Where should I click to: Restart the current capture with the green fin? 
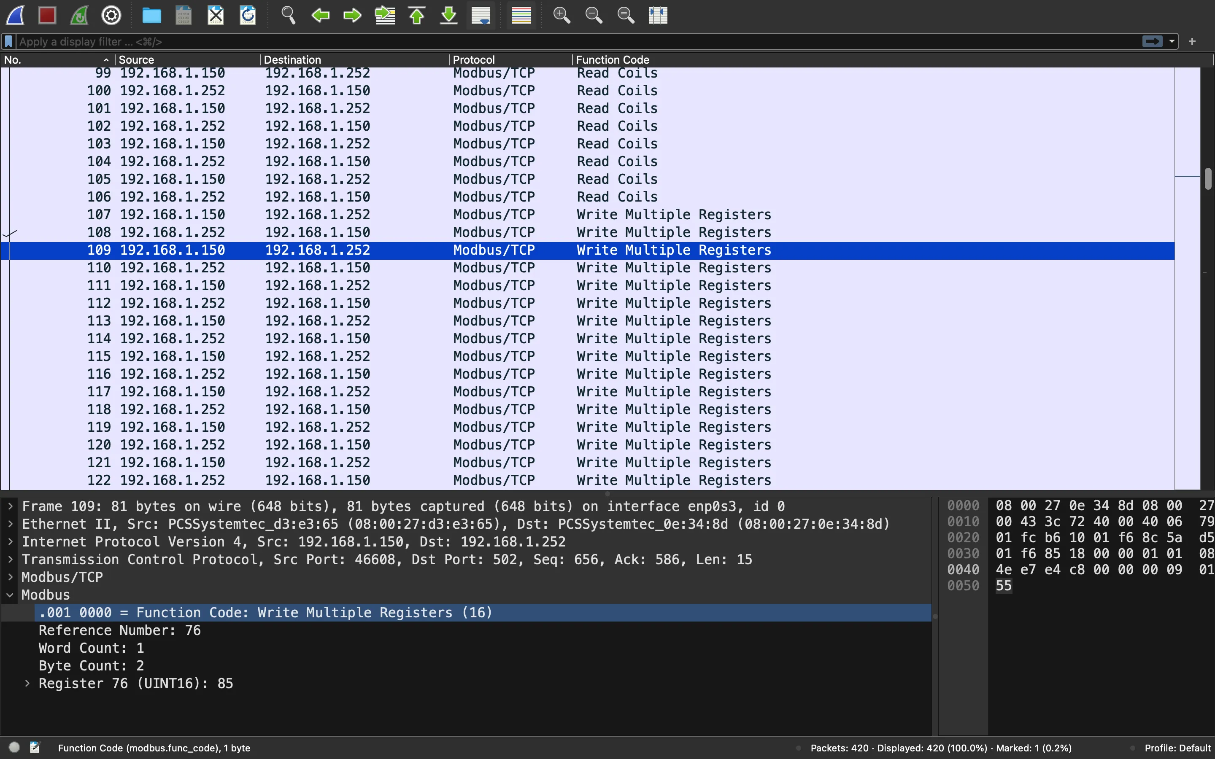click(x=79, y=15)
